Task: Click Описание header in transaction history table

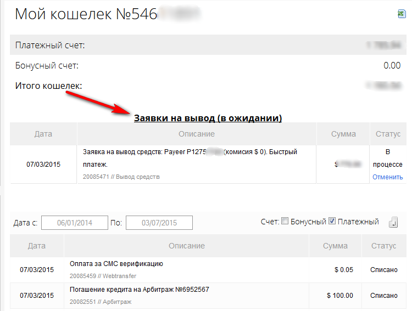Action: 187,246
